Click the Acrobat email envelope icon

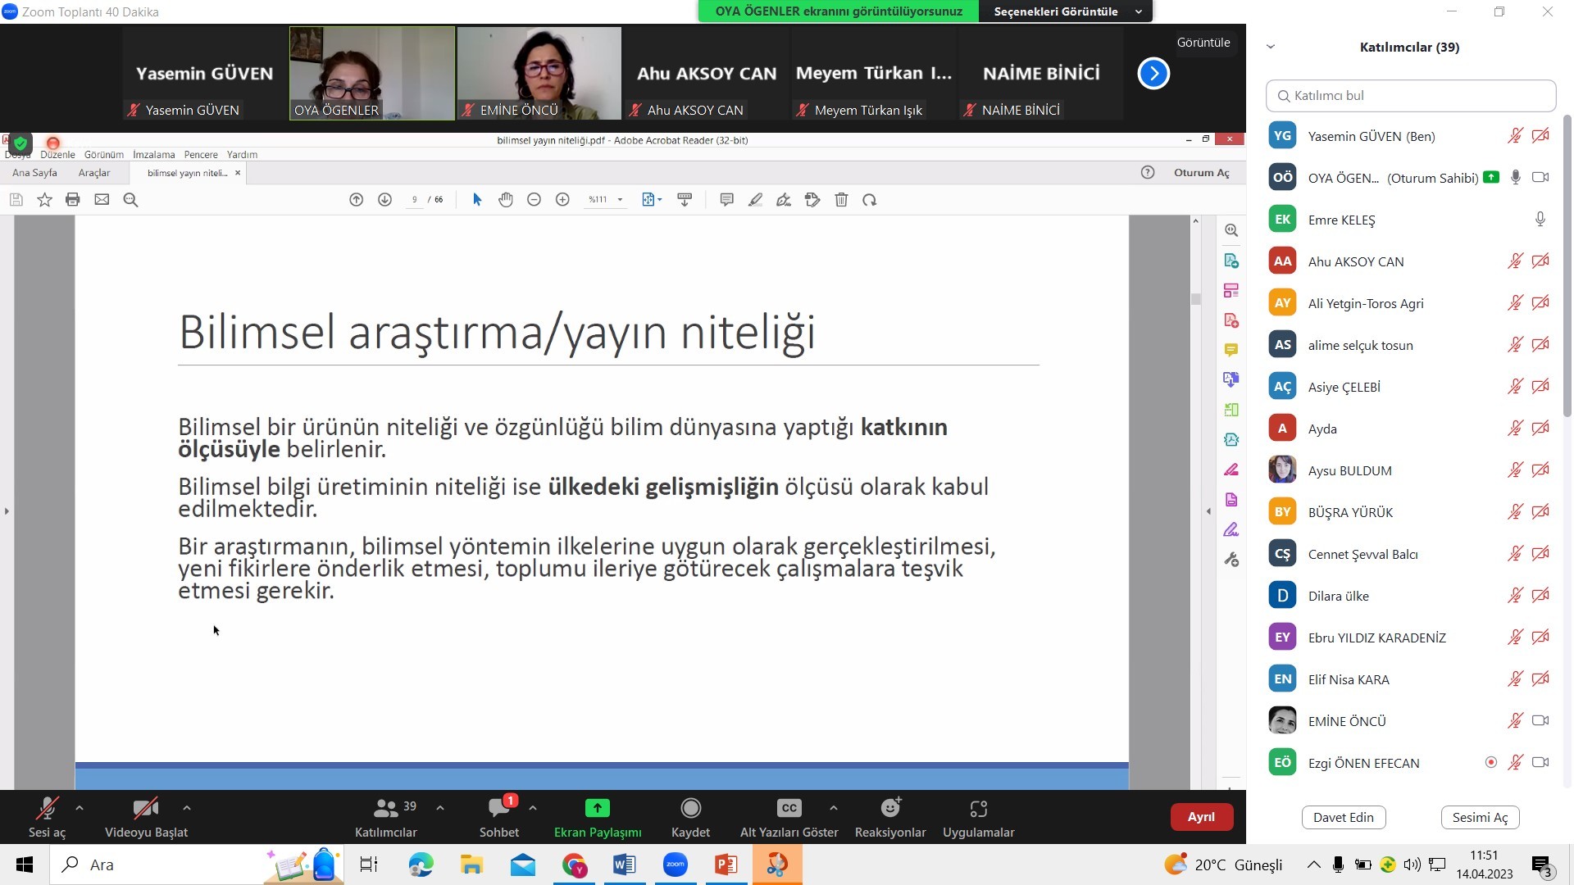[102, 200]
